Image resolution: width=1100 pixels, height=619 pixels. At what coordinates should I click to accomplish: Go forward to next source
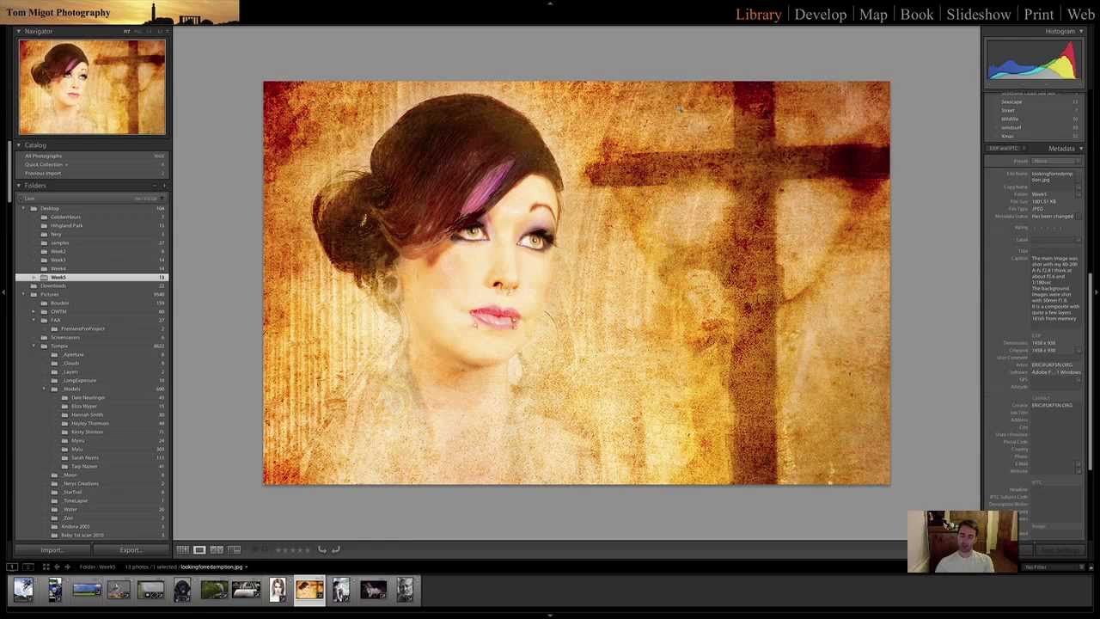pos(68,567)
